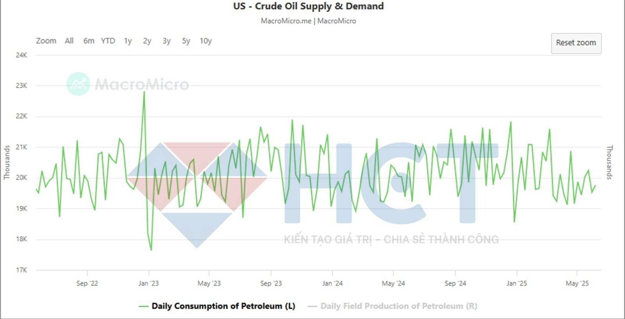The width and height of the screenshot is (625, 319).
Task: Show Daily Field Production of Petroleum series
Action: click(398, 306)
